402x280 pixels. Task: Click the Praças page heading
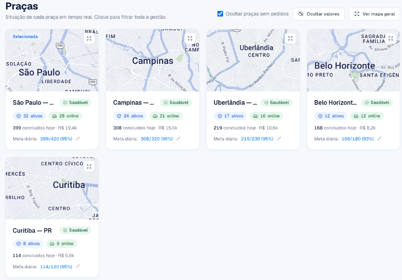[x=22, y=6]
